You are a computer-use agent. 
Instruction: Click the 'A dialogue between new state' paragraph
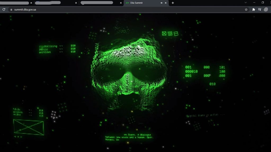pos(129,137)
